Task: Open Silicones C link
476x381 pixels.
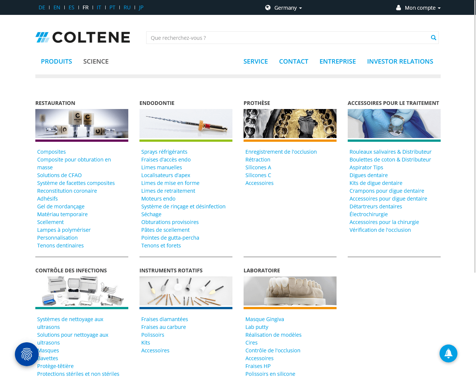Action: coord(258,175)
